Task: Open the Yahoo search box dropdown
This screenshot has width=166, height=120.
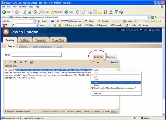Action: point(37,25)
